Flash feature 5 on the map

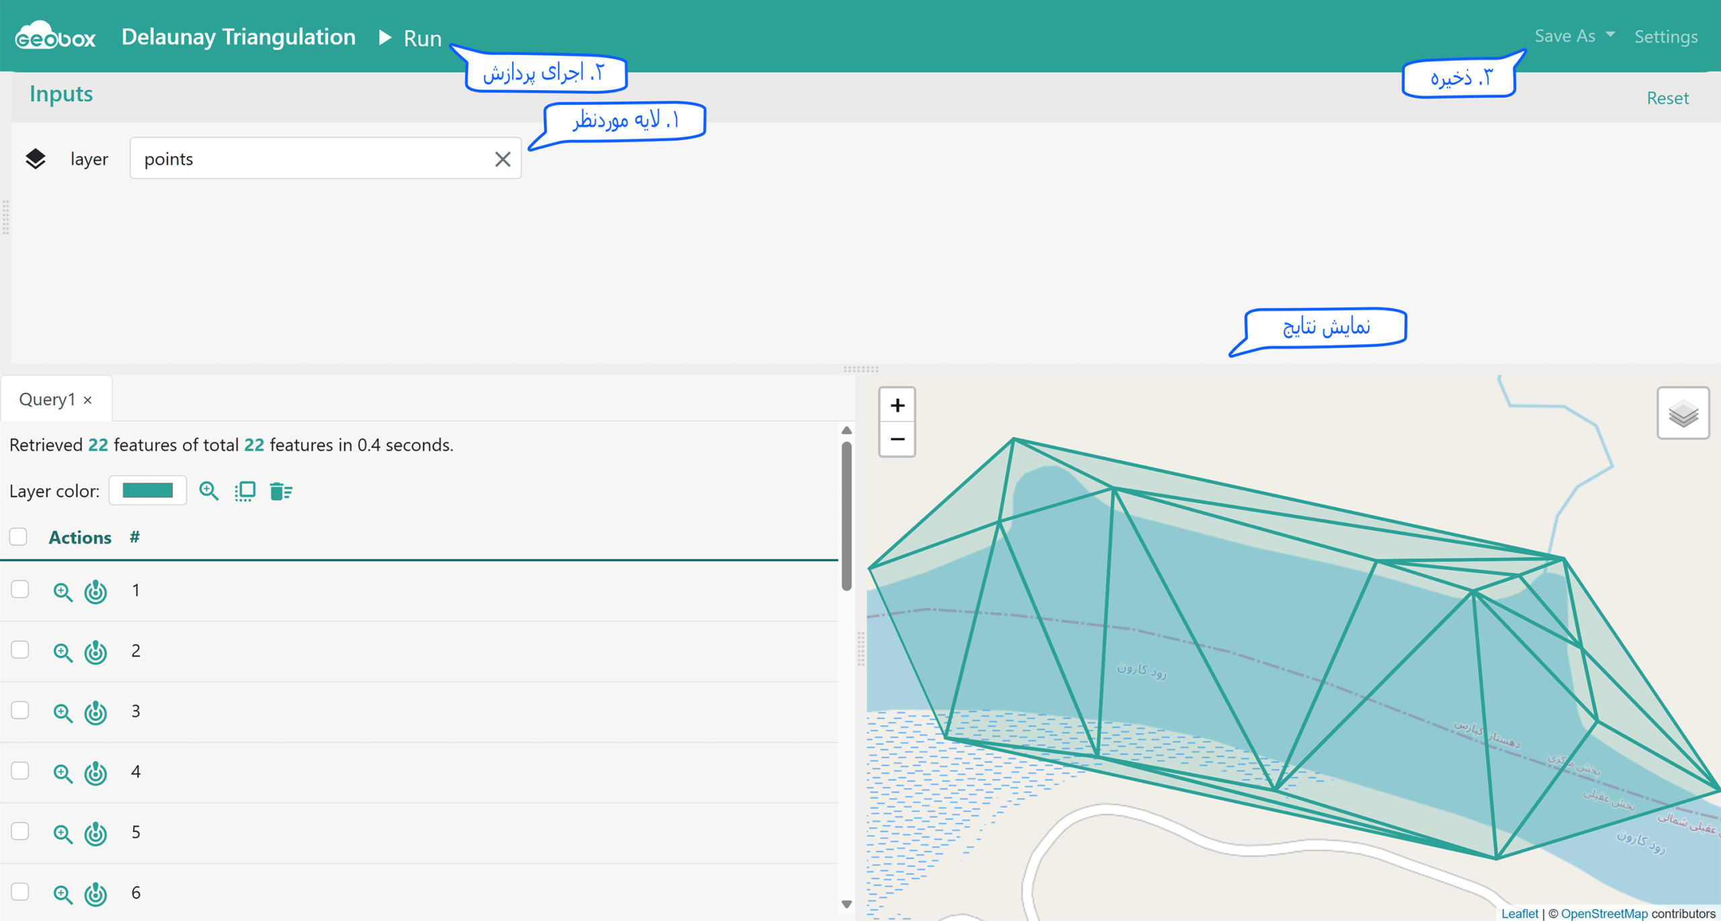pyautogui.click(x=95, y=833)
